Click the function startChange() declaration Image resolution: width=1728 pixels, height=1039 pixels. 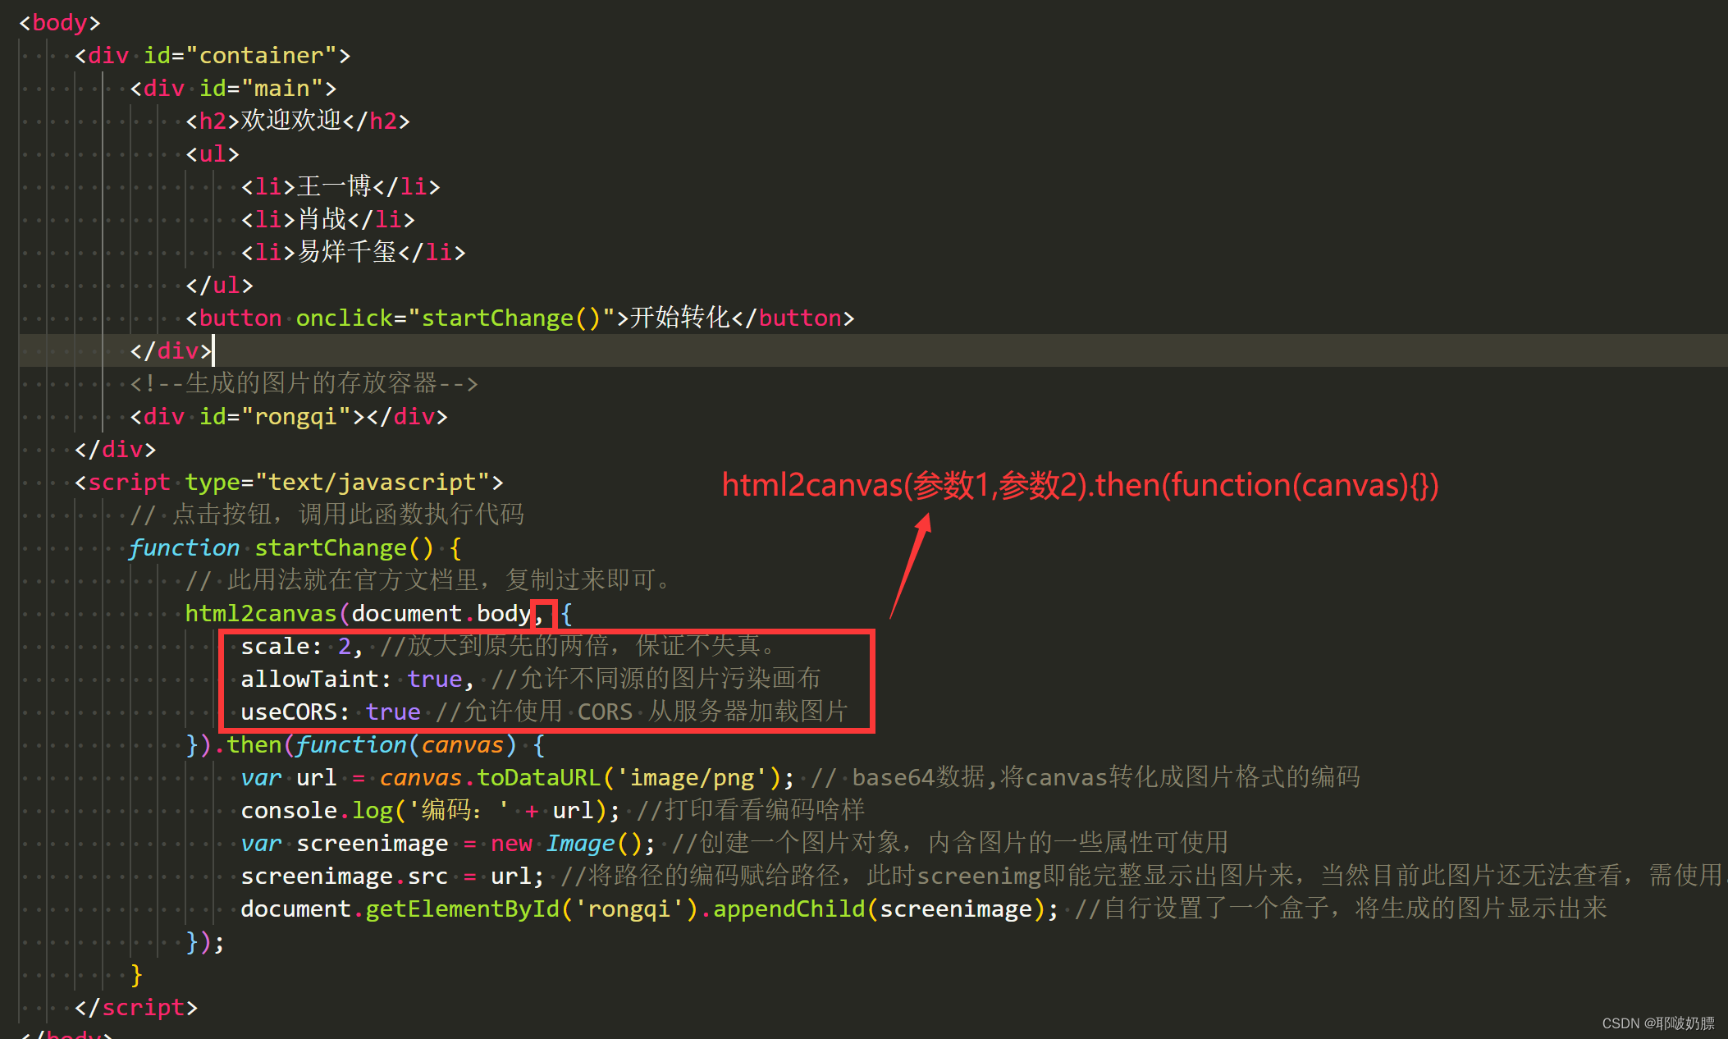click(x=295, y=547)
